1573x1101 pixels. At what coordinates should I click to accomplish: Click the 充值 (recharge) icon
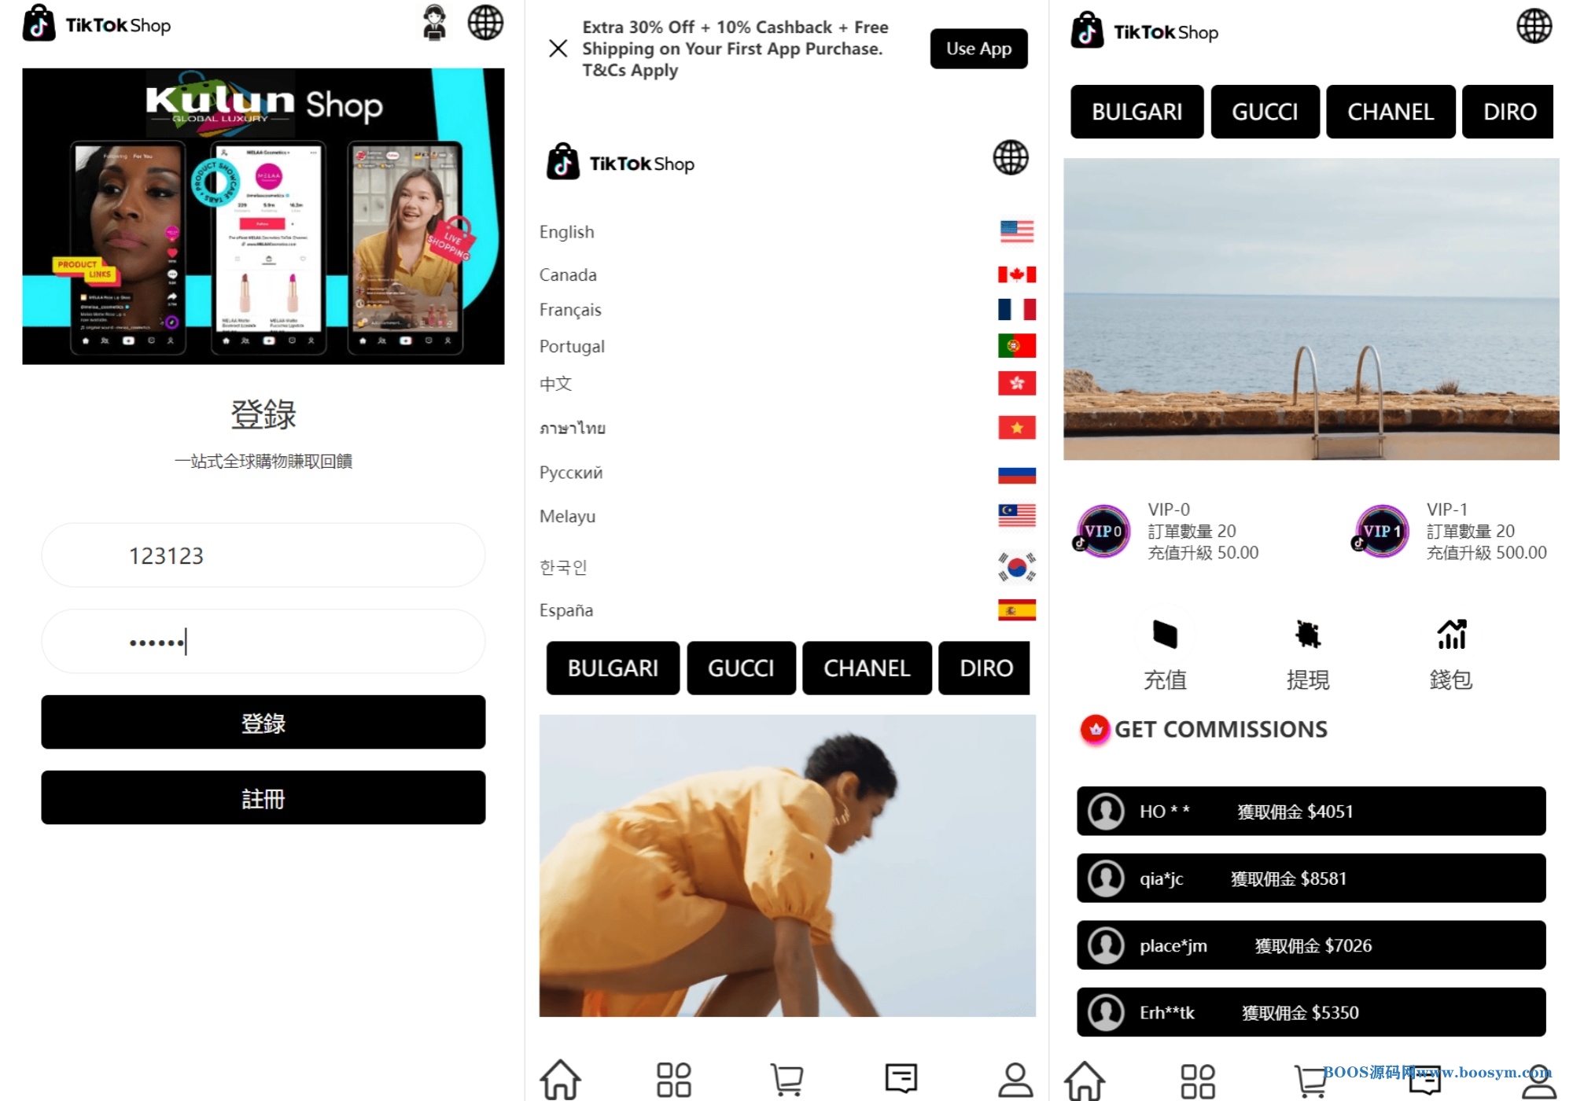click(x=1166, y=634)
